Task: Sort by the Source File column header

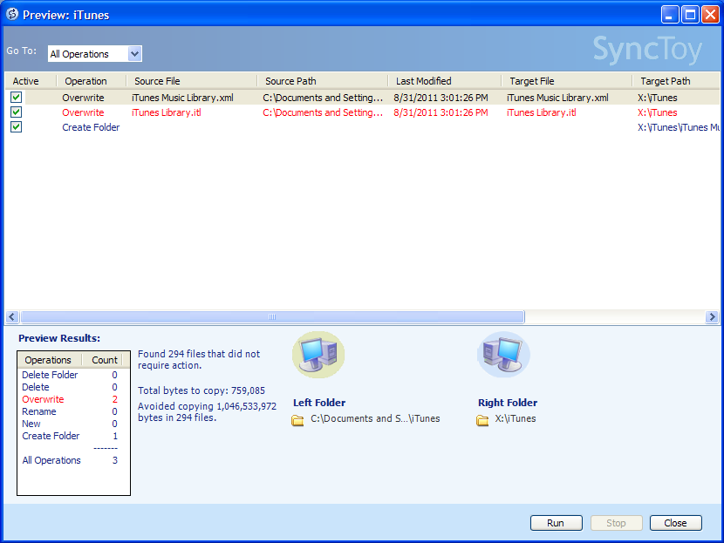Action: coord(192,81)
